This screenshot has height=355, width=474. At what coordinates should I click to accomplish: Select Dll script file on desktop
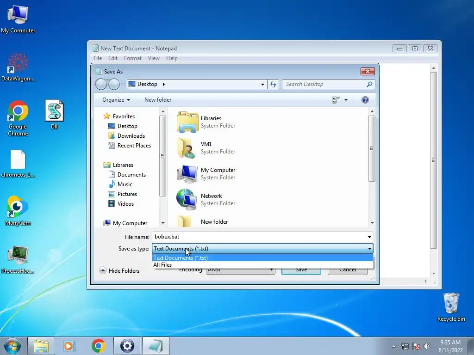pyautogui.click(x=55, y=115)
